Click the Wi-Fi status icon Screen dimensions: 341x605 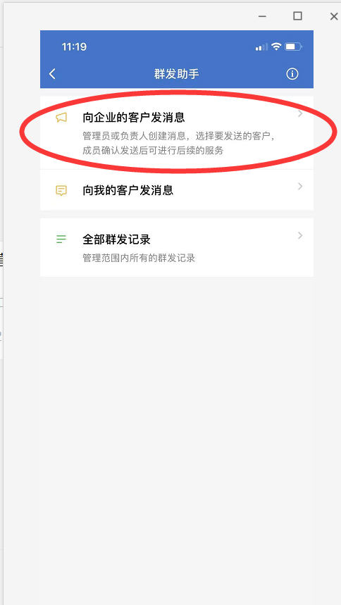click(x=276, y=46)
